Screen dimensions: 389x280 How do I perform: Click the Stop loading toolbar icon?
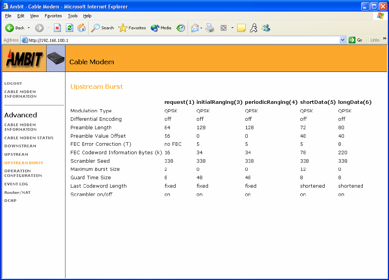coord(57,28)
